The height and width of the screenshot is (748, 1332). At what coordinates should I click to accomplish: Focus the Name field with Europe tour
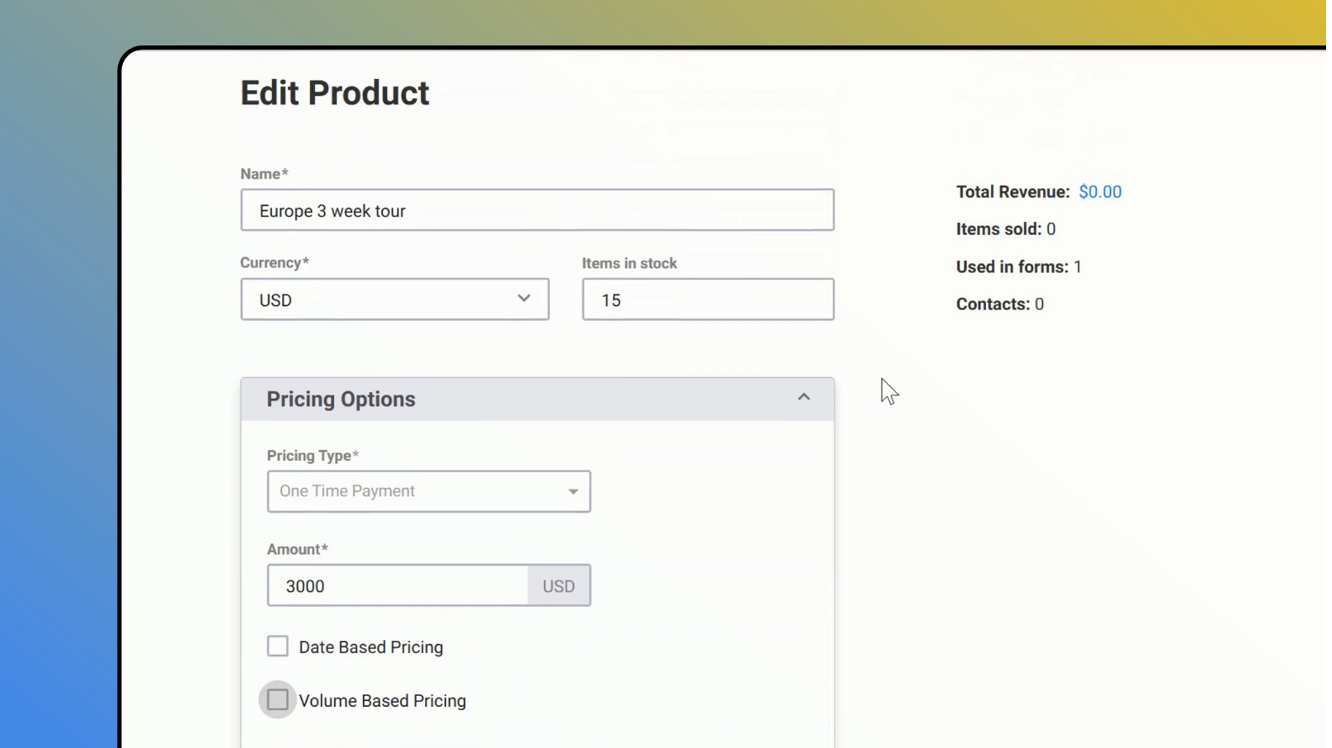(537, 210)
